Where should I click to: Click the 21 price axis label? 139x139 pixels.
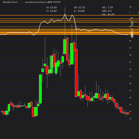(130, 105)
